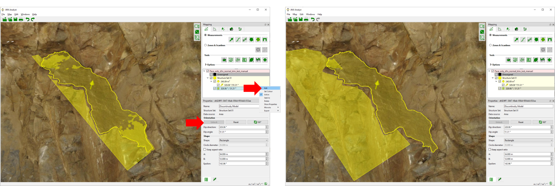Viewport: 555px width, 186px height.
Task: Open the Windows menu in right window
Action: [x=310, y=14]
